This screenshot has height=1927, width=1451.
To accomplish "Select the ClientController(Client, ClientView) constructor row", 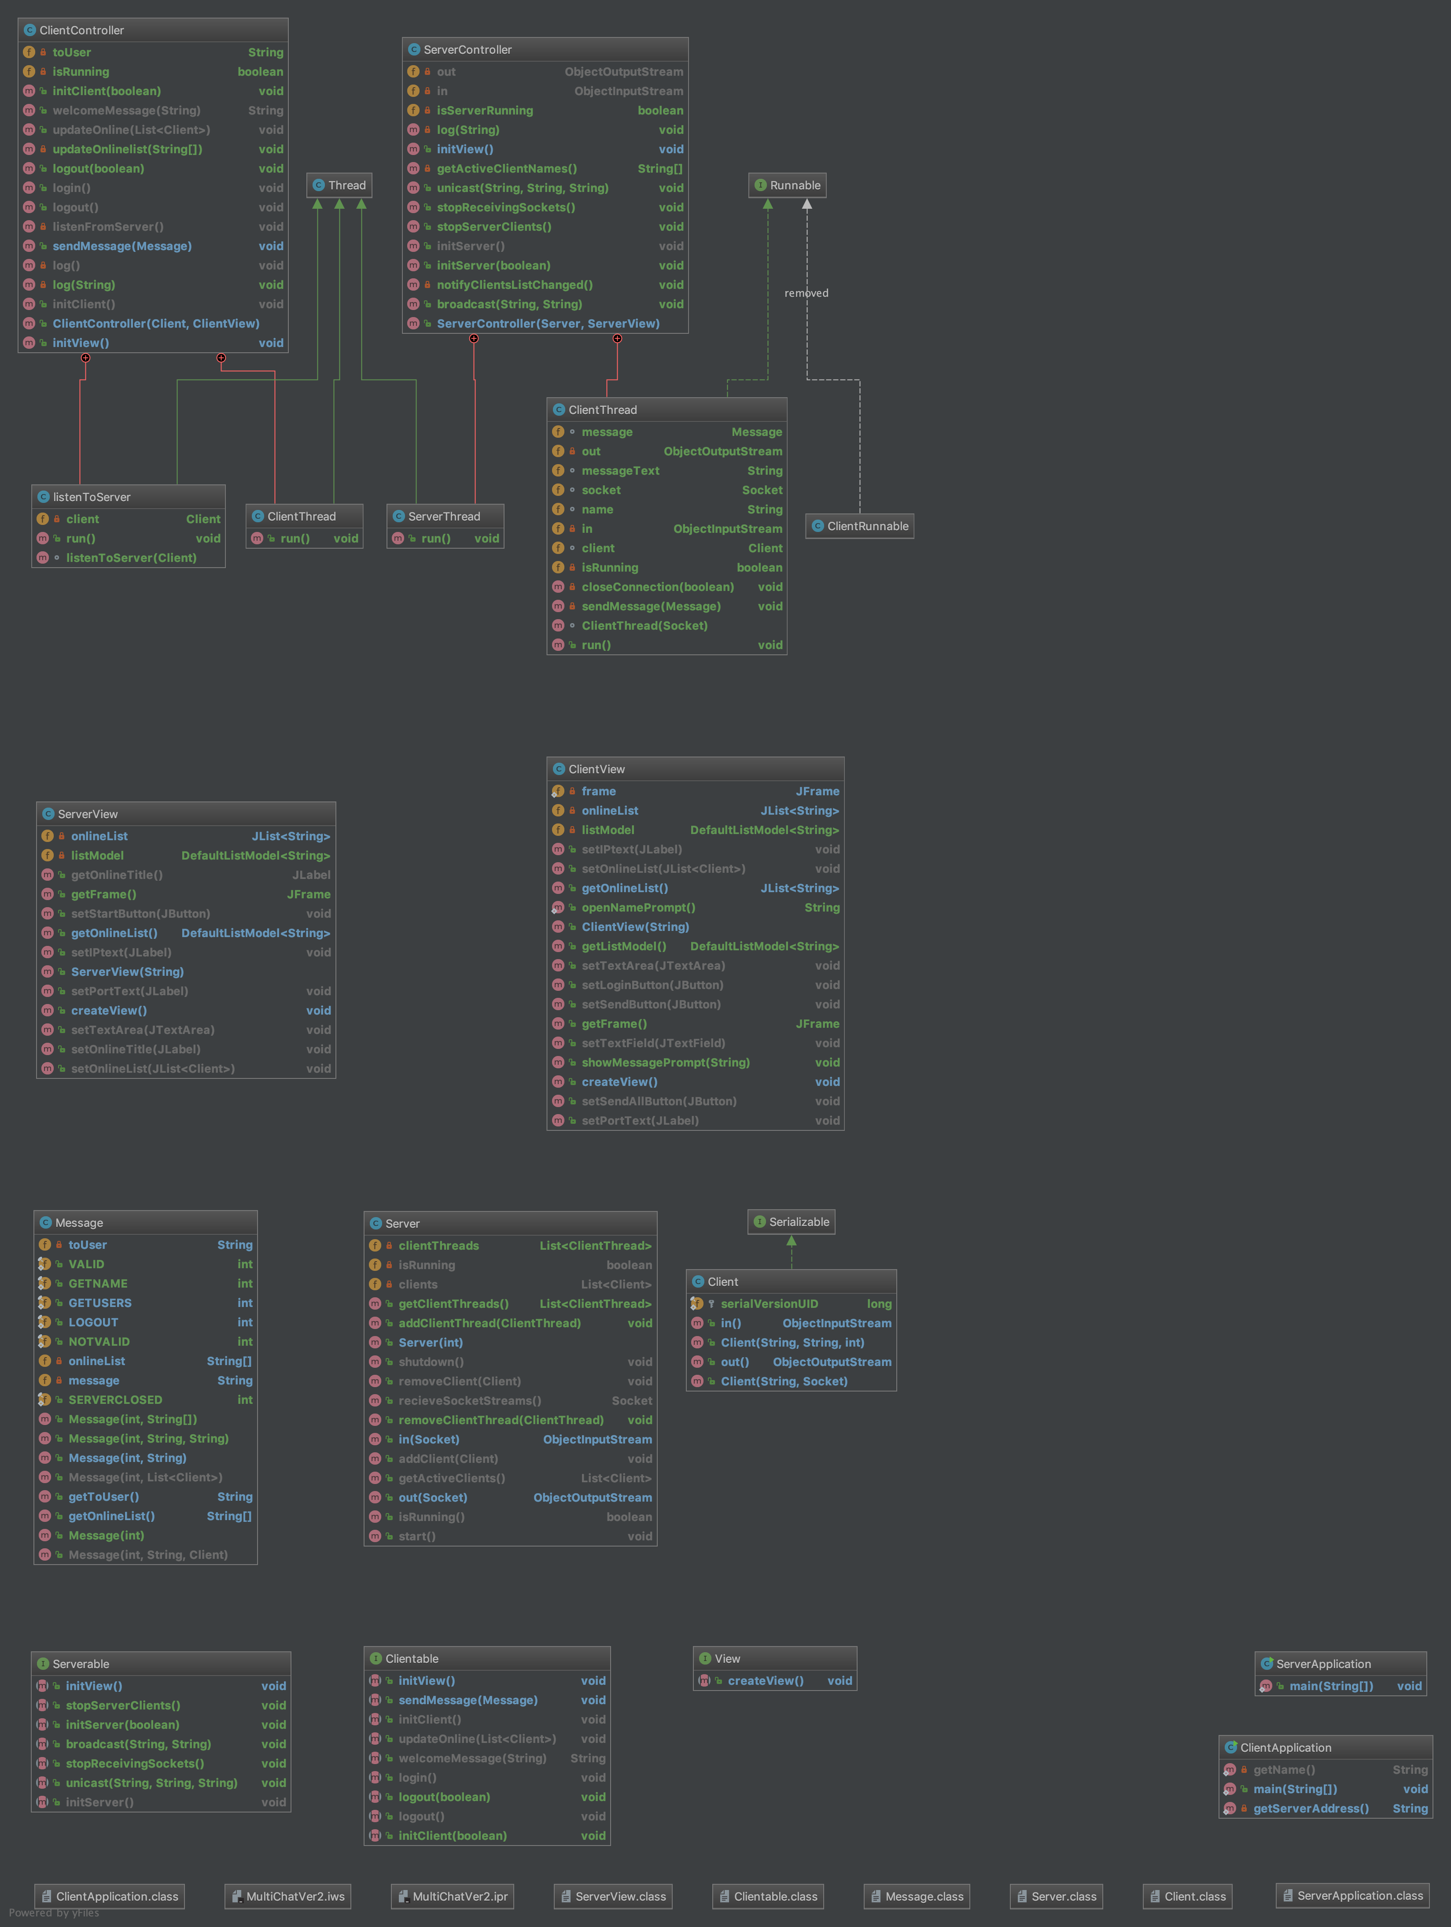I will point(153,323).
